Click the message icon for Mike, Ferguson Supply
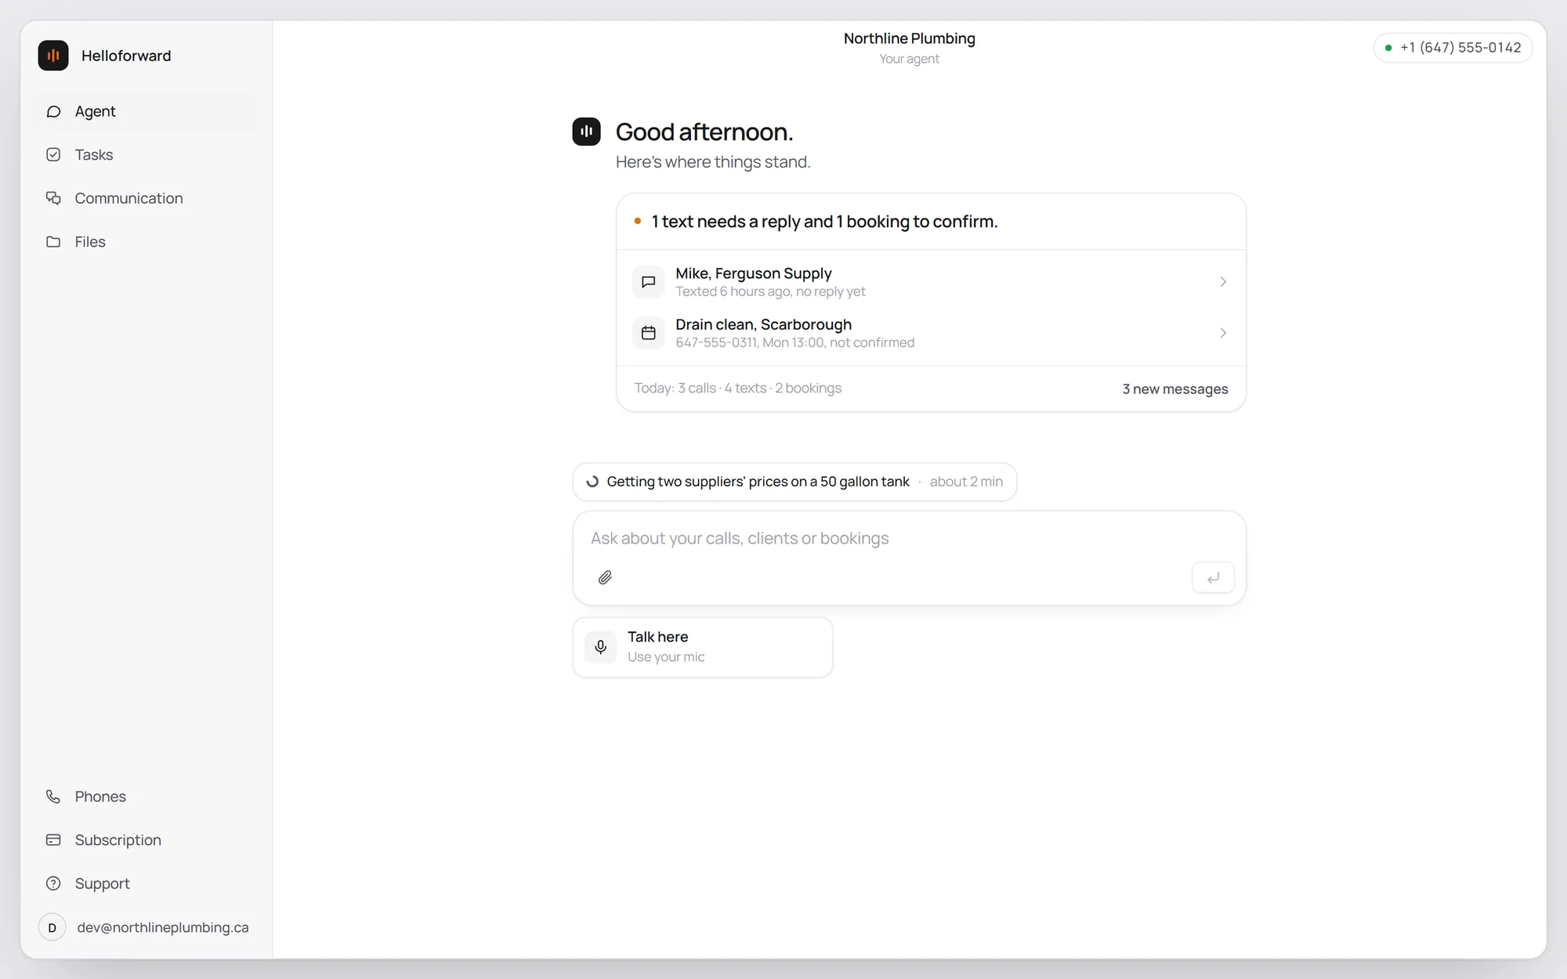The width and height of the screenshot is (1567, 979). [x=648, y=281]
